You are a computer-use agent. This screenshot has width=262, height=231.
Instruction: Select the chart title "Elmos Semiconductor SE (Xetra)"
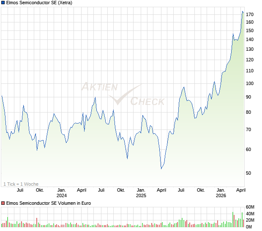click(x=39, y=3)
